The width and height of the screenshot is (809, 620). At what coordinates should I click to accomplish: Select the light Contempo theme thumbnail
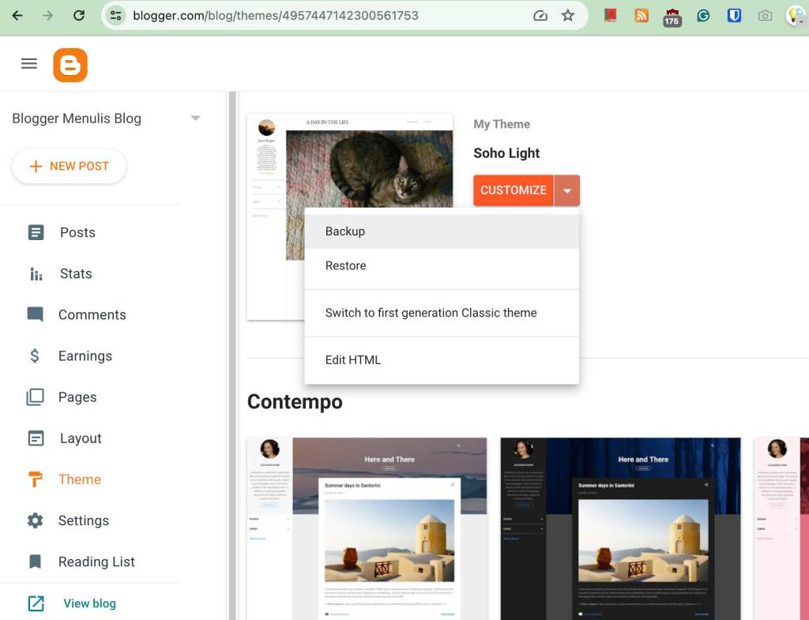[367, 528]
